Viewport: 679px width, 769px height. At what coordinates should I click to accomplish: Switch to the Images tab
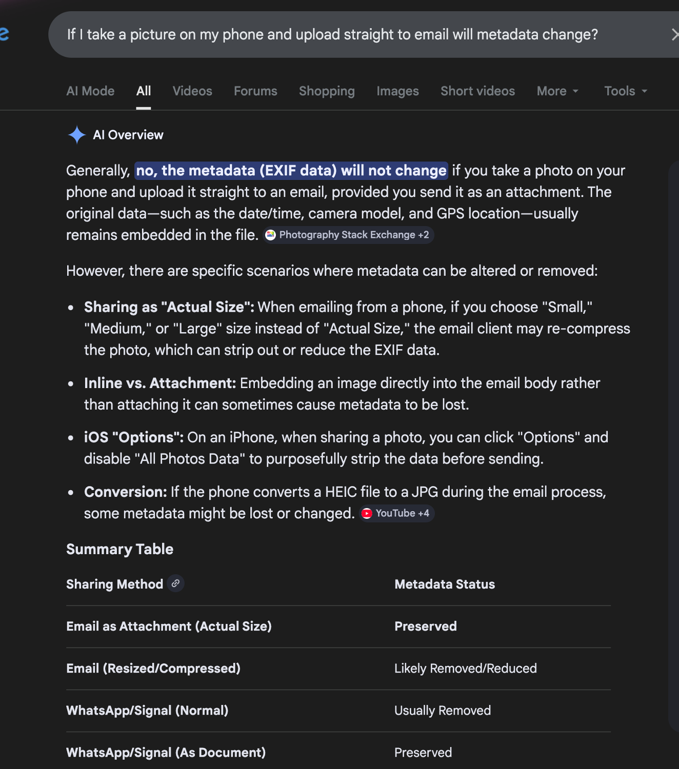tap(397, 91)
